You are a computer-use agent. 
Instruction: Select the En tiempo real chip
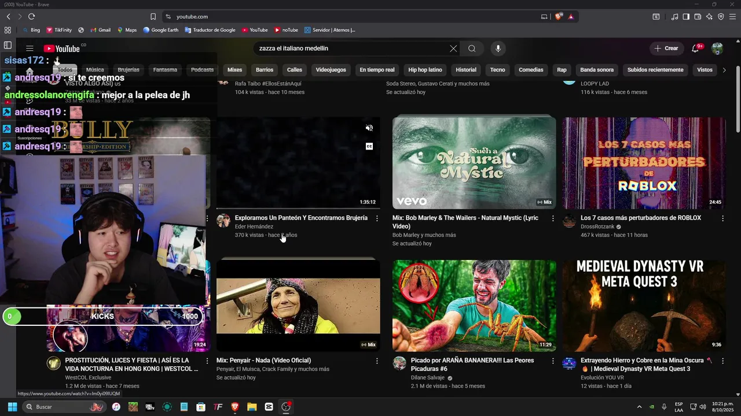(x=377, y=70)
